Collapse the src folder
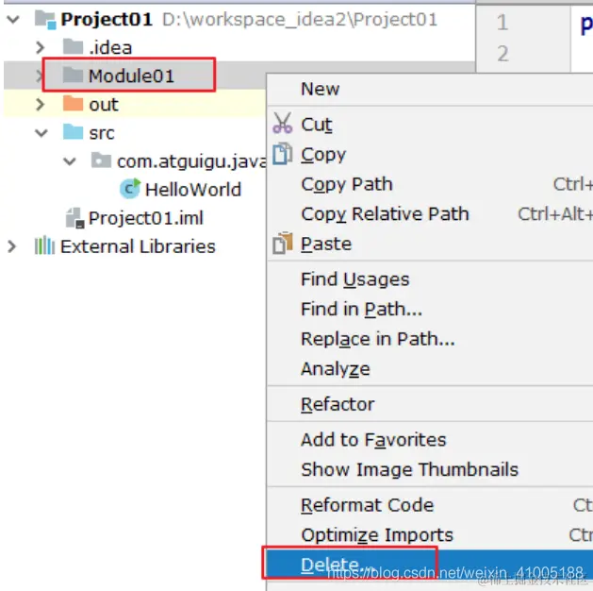593x591 pixels. pyautogui.click(x=41, y=133)
